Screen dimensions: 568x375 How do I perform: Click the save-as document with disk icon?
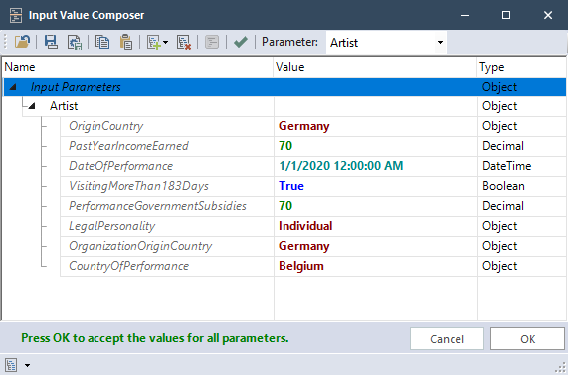[75, 42]
